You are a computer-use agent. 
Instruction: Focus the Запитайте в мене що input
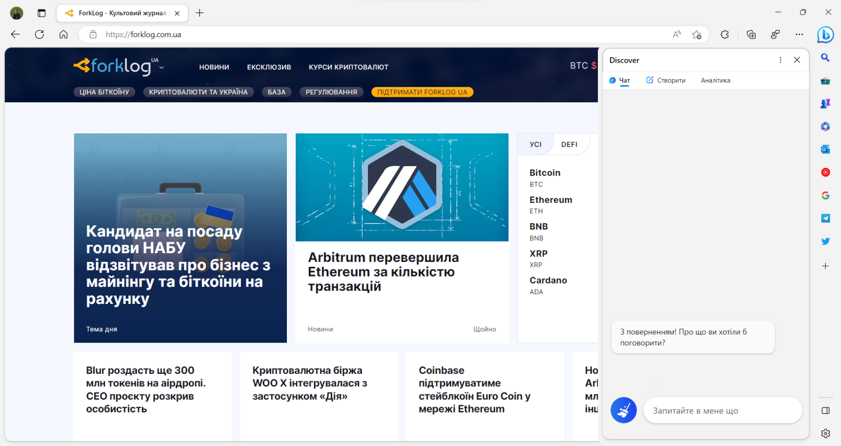[723, 410]
